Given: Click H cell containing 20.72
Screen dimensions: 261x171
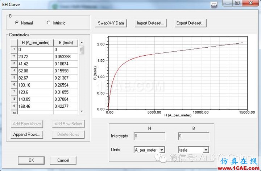Looking at the screenshot, I should click(36, 57).
